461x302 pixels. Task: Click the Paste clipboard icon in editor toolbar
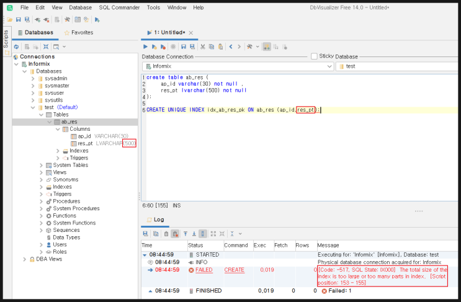pos(220,47)
